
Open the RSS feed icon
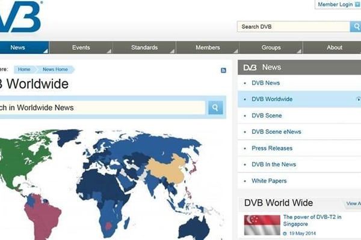pyautogui.click(x=224, y=70)
